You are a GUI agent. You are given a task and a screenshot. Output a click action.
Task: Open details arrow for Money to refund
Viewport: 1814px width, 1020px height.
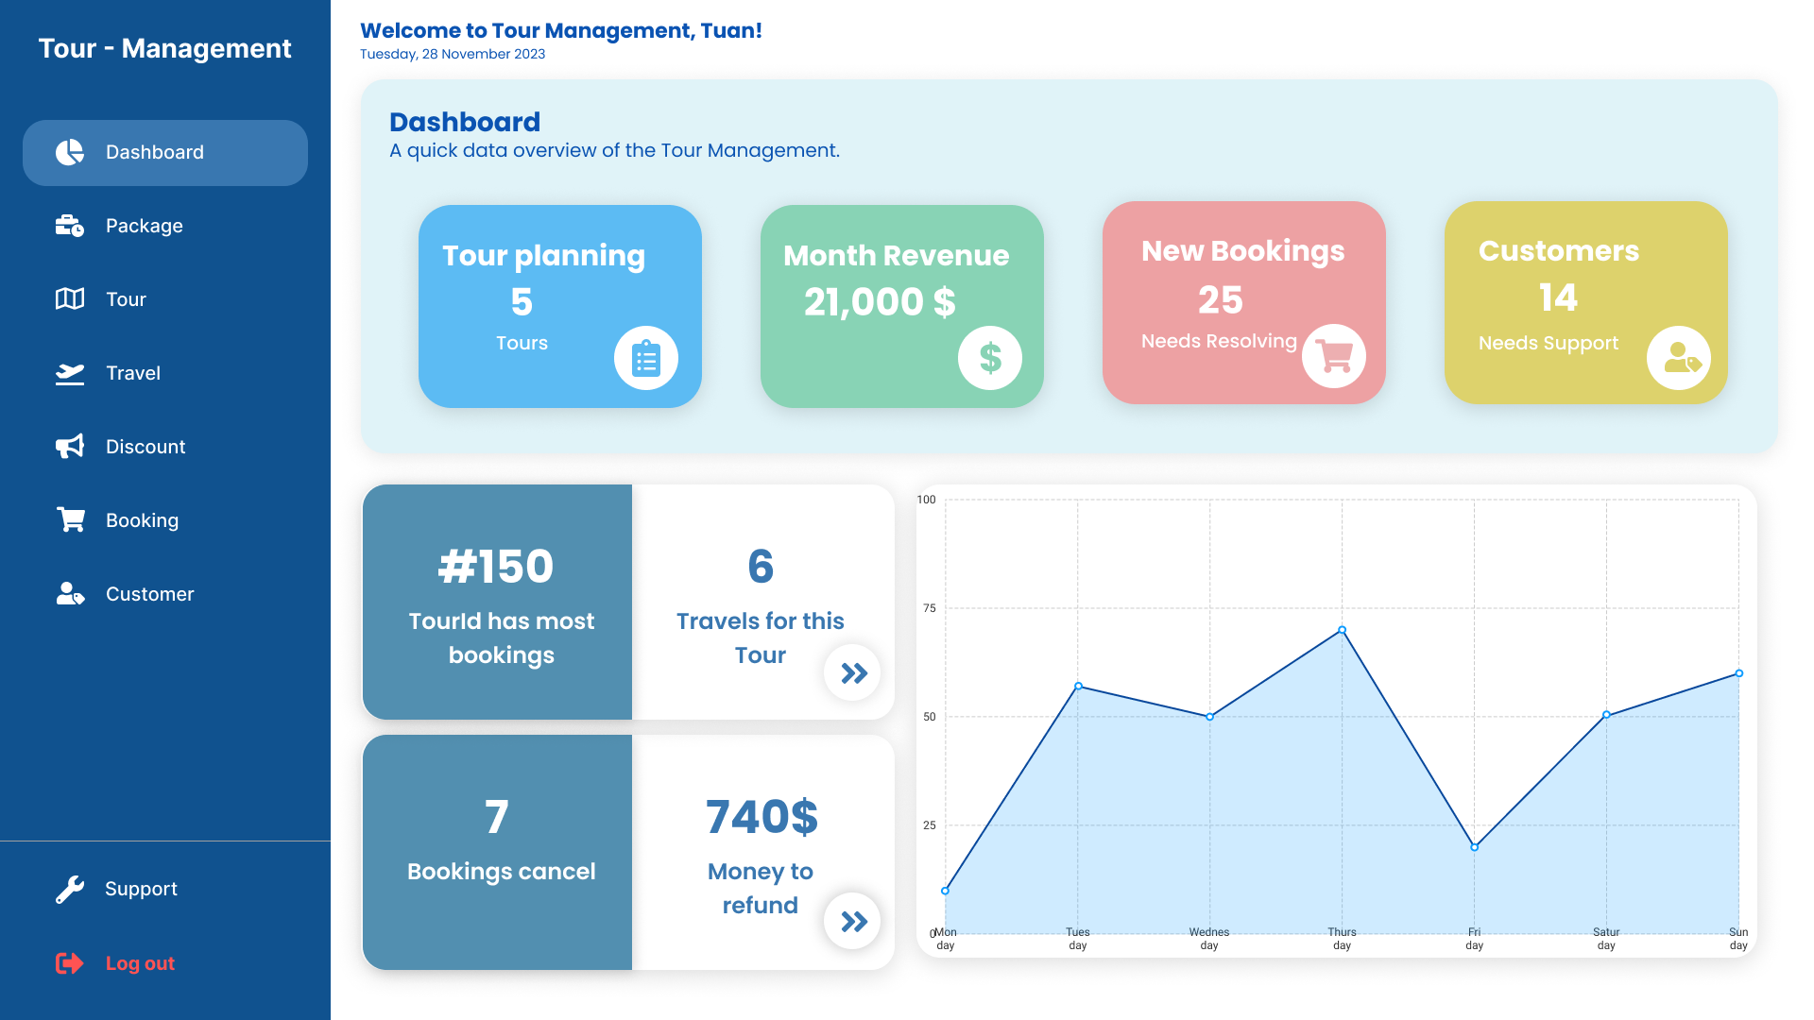[x=852, y=921]
